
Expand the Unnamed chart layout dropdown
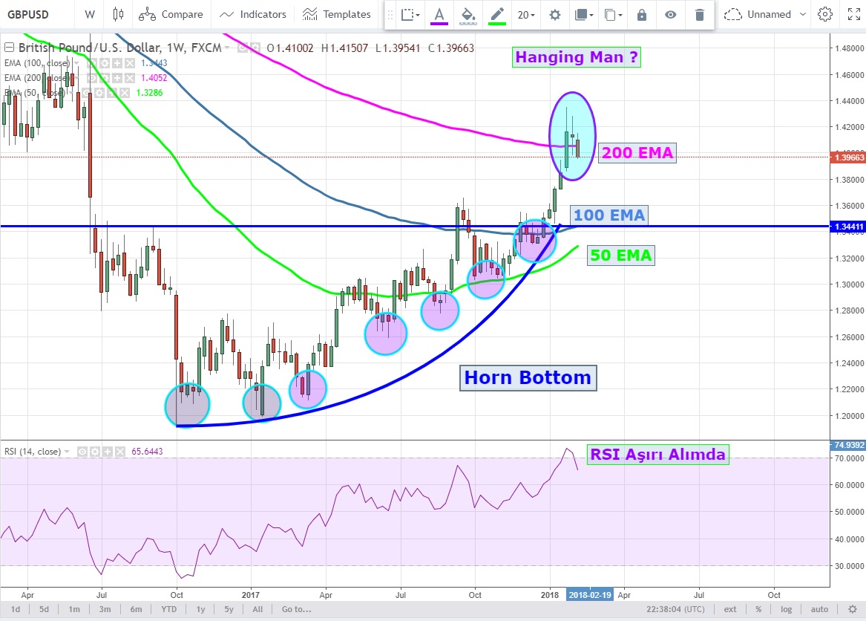[767, 14]
